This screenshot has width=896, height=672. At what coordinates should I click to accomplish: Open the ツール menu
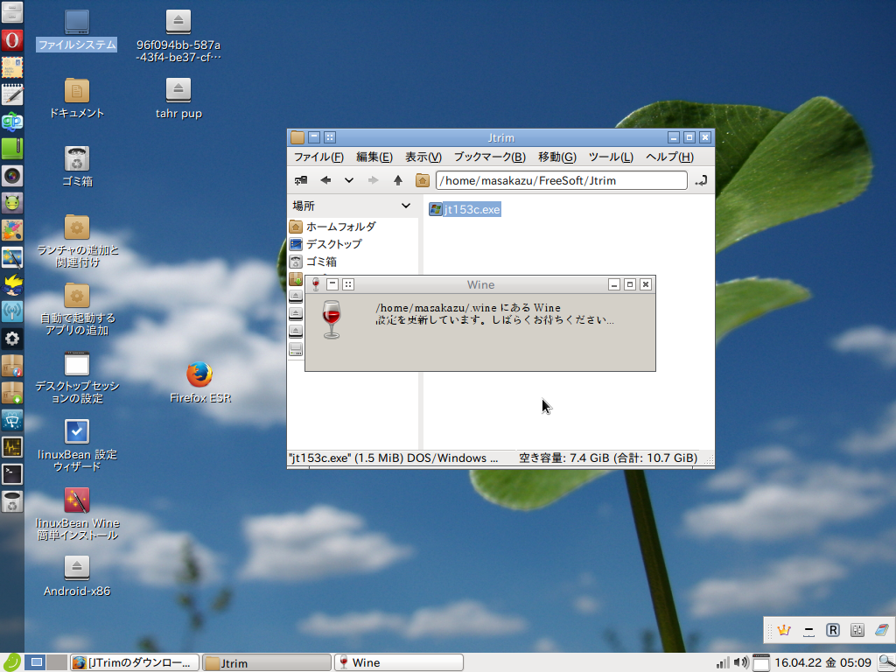609,157
